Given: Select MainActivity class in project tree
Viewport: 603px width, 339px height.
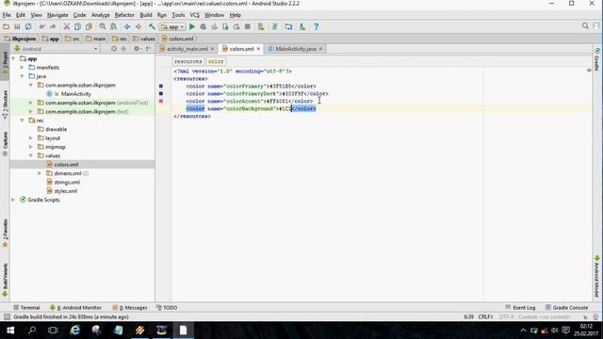Looking at the screenshot, I should tap(75, 94).
